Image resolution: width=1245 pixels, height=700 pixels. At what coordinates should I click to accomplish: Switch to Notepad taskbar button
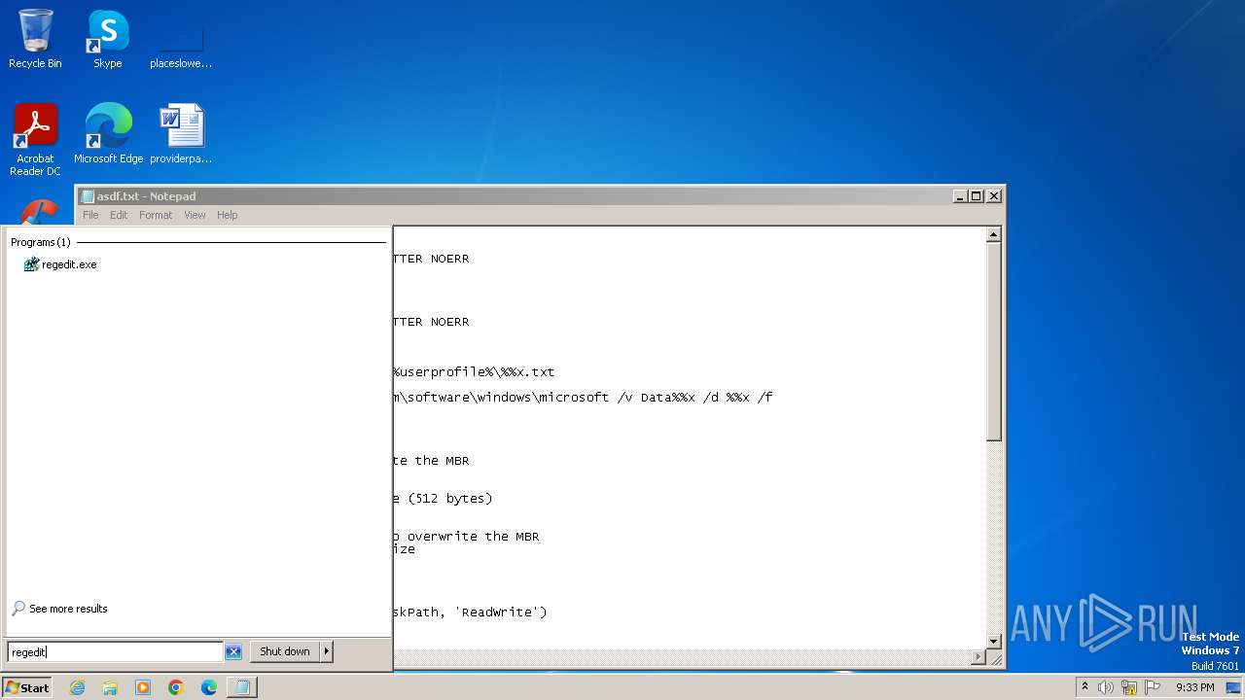click(241, 687)
